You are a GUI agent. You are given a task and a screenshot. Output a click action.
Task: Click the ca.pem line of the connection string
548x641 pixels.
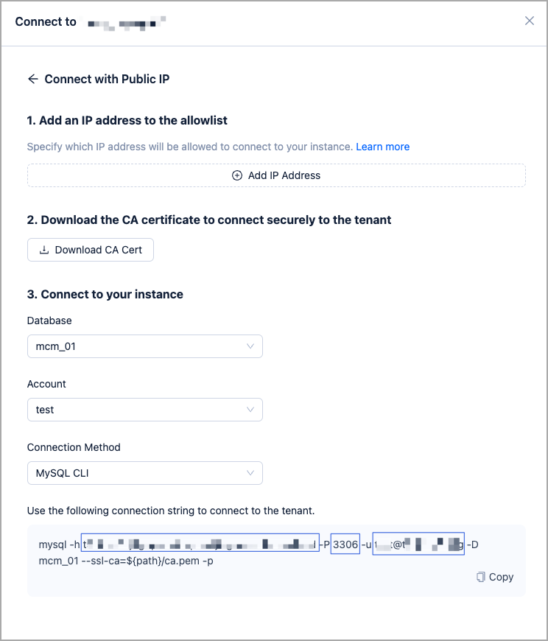(126, 561)
